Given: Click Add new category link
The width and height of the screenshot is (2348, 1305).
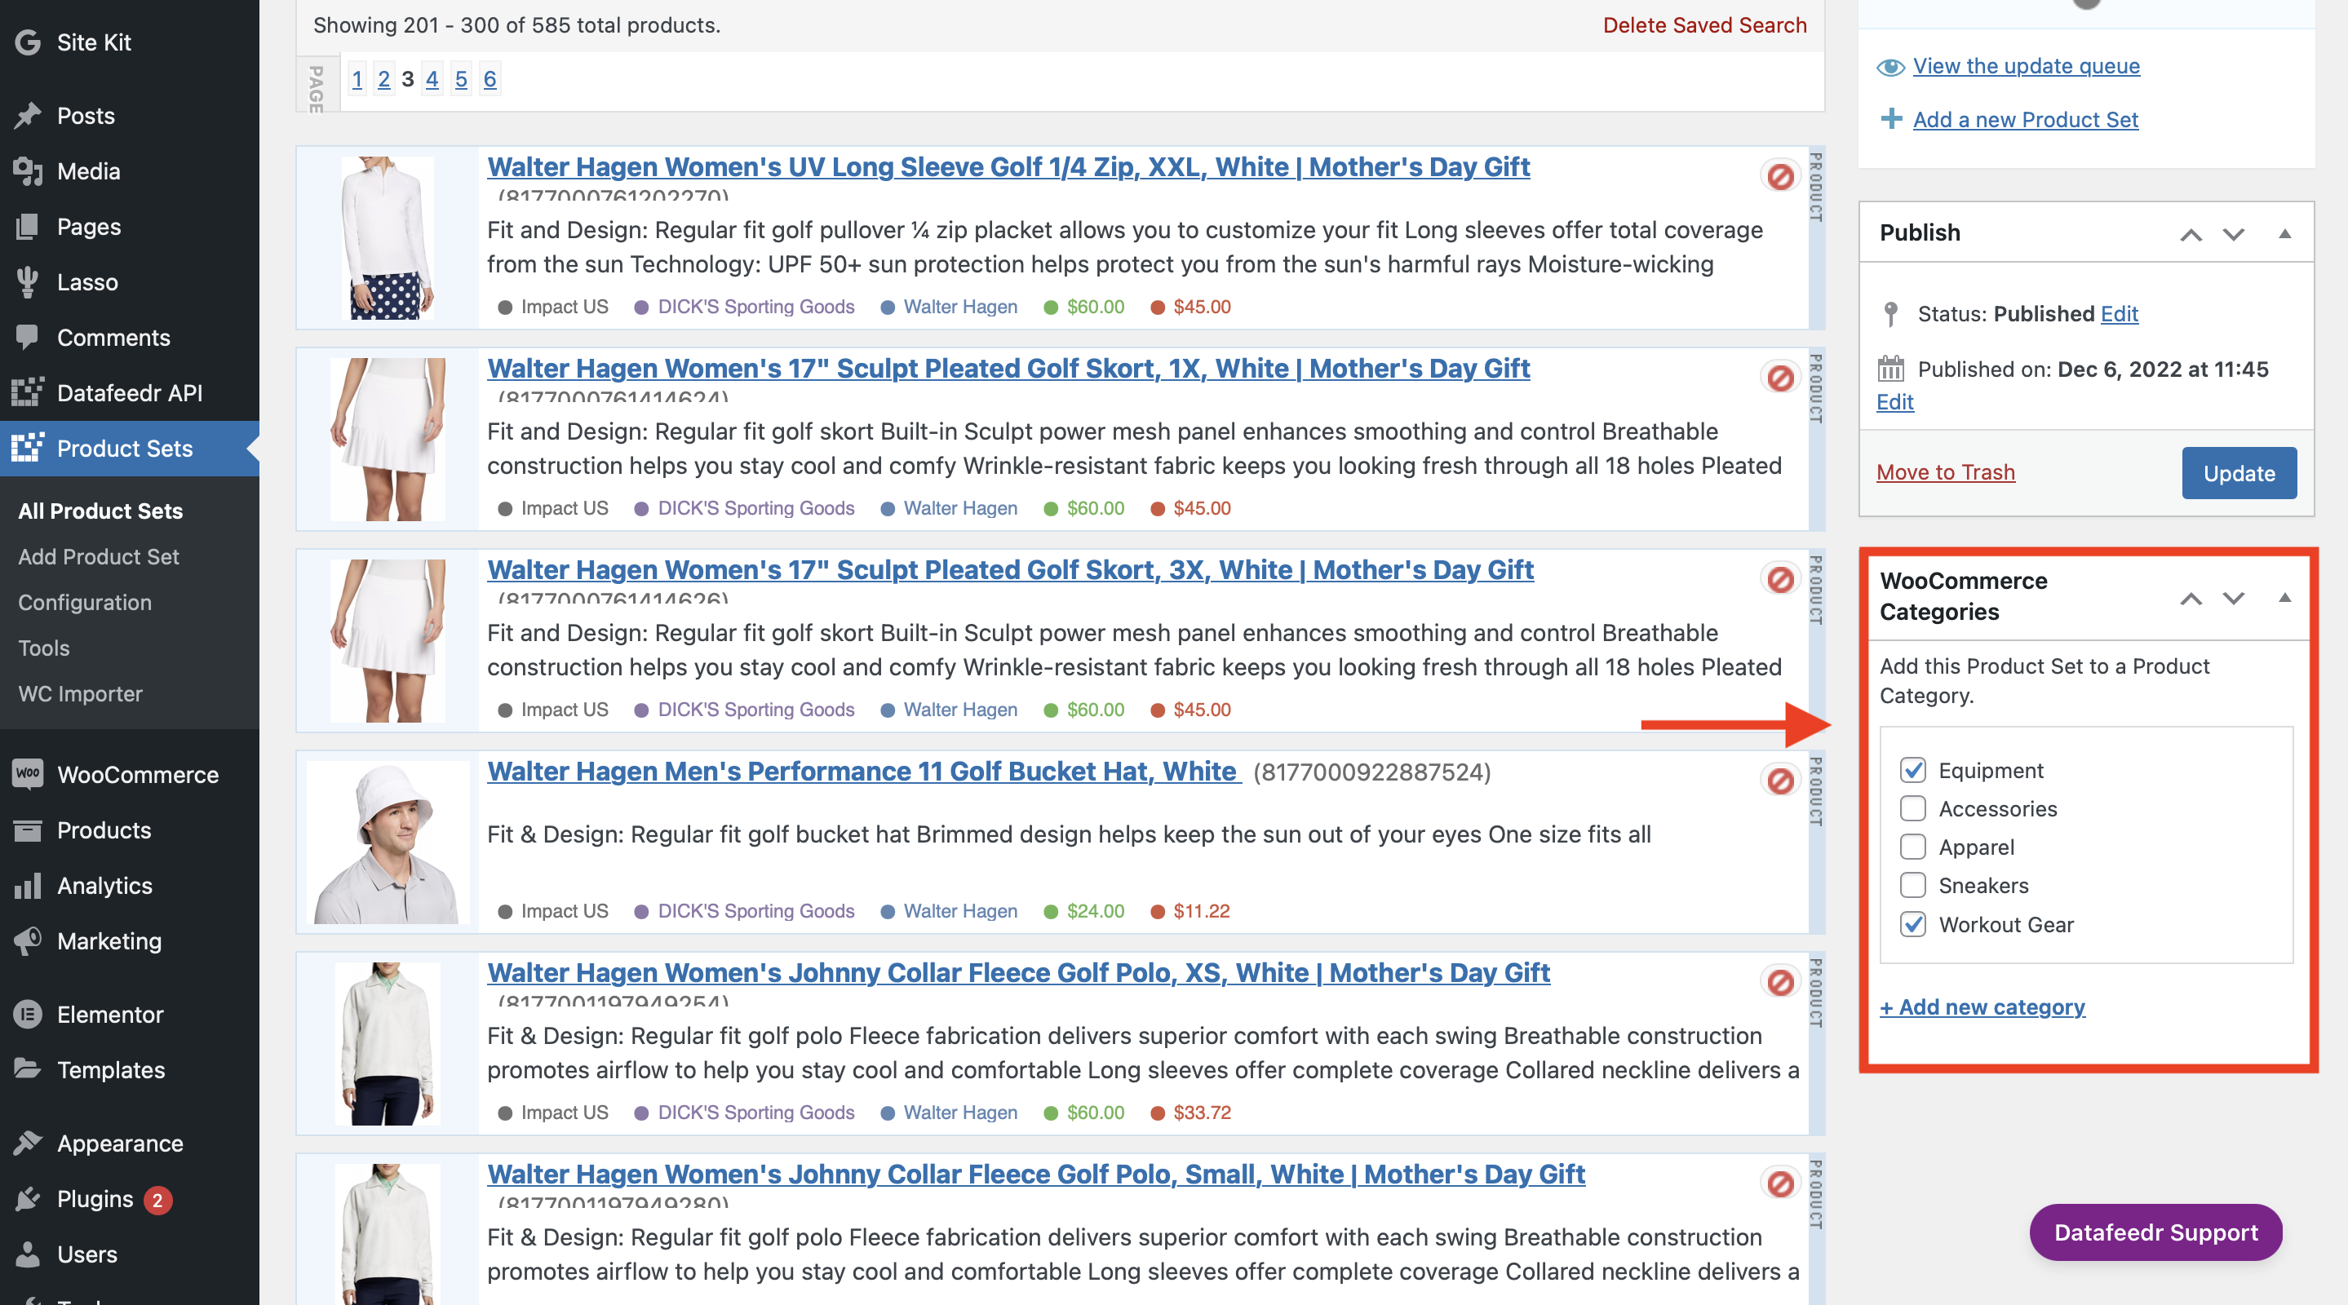Looking at the screenshot, I should point(1982,1006).
